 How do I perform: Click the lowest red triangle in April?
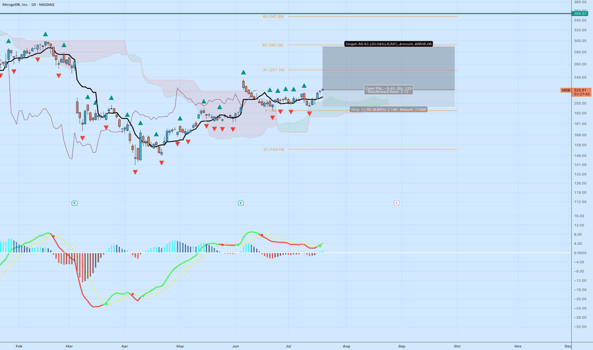click(136, 172)
